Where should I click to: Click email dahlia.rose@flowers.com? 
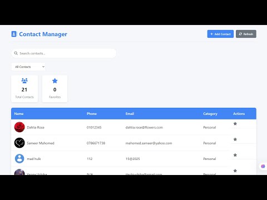click(x=144, y=127)
